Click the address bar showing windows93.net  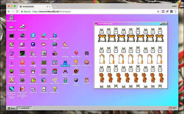[90, 12]
